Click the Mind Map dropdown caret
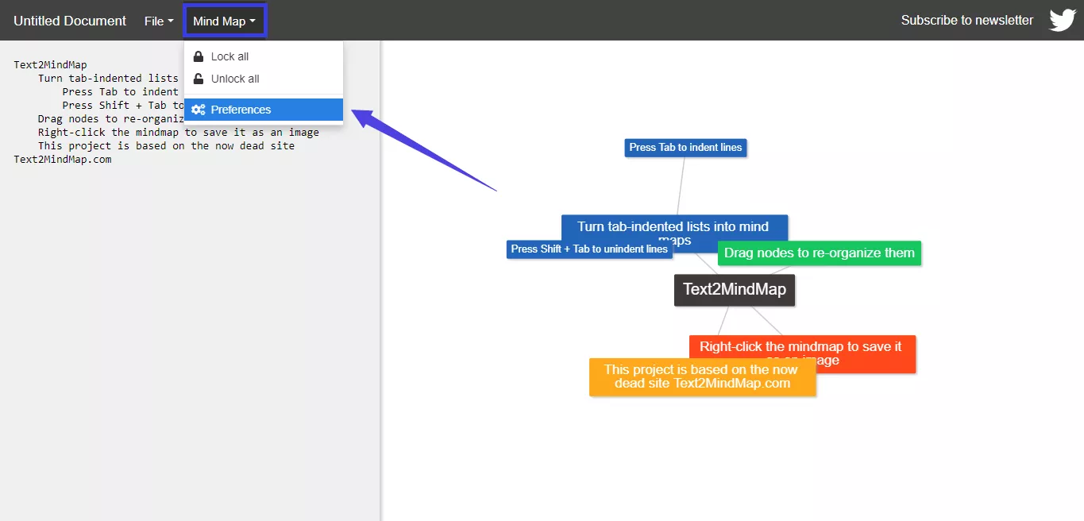 (252, 21)
